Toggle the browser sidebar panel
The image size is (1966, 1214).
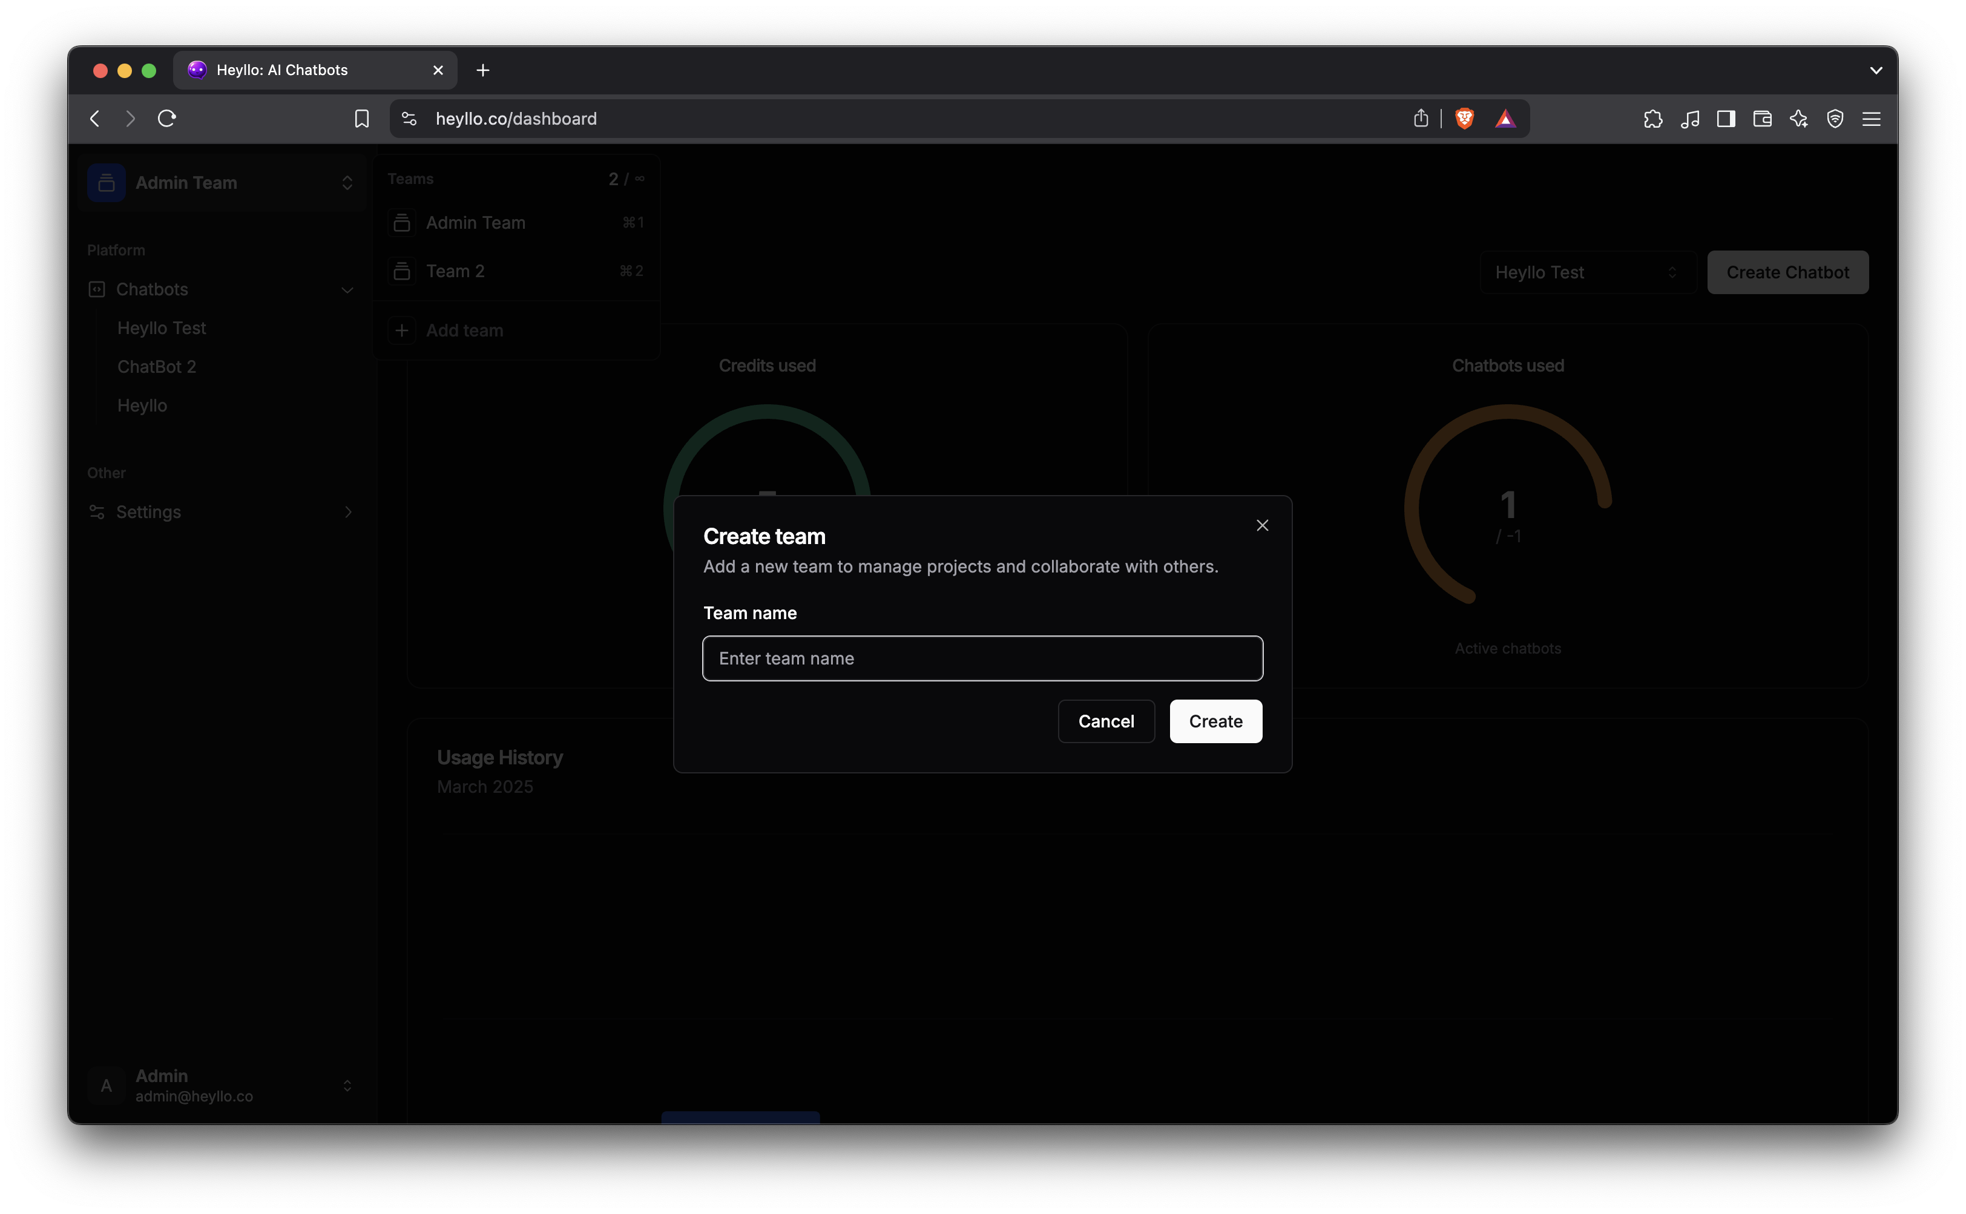(x=1726, y=119)
